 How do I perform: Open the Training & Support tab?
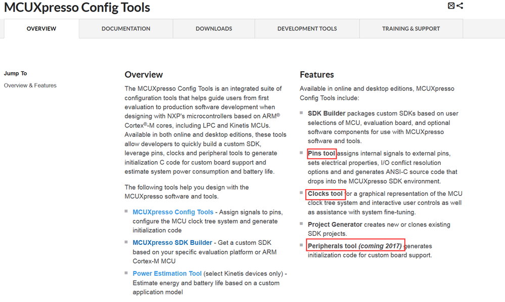tap(411, 29)
